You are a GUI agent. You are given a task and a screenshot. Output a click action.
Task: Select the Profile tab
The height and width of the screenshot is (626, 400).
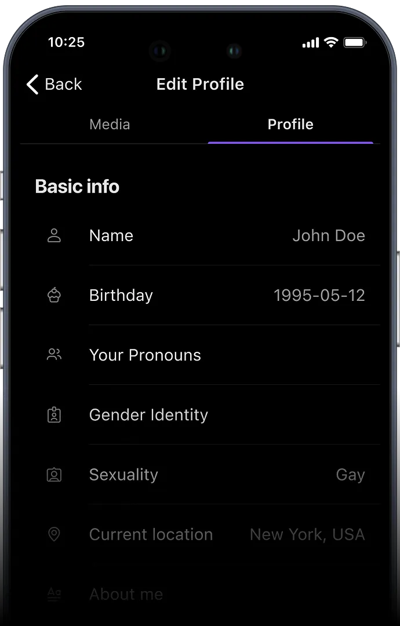pos(290,124)
